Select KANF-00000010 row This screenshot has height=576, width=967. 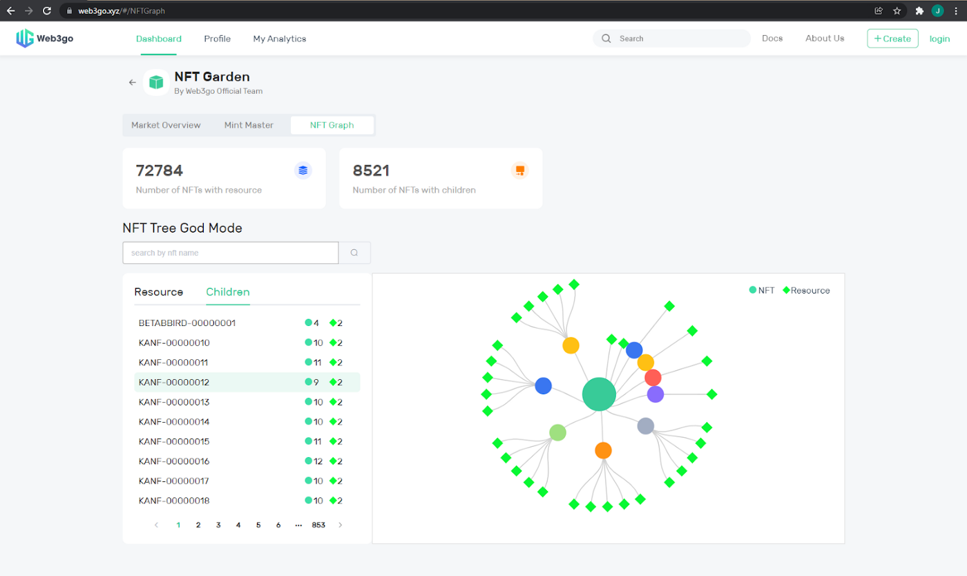tap(247, 343)
